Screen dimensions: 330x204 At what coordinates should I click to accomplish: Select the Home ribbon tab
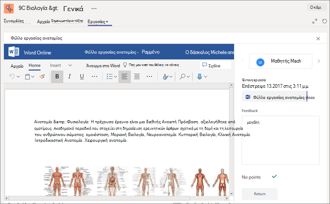(35, 66)
